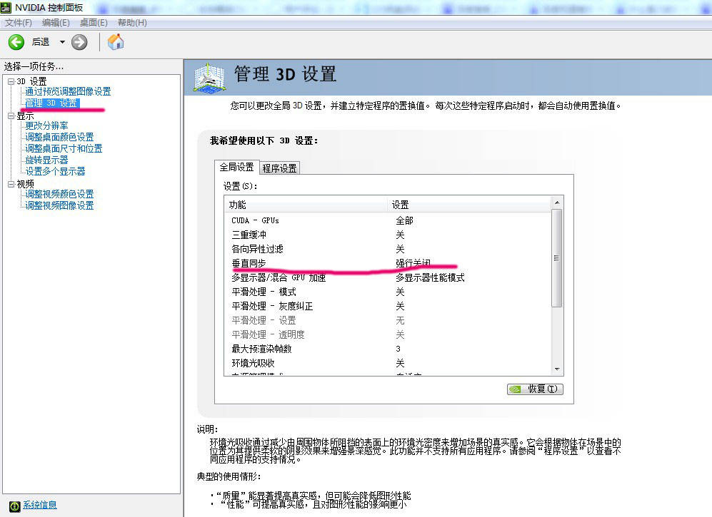
Task: Click the 功能 column header
Action: click(306, 205)
